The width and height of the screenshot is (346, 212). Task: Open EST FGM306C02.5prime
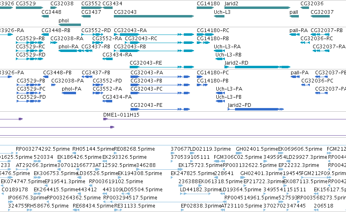pyautogui.click(x=238, y=157)
